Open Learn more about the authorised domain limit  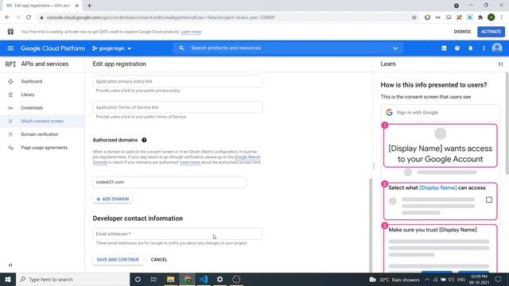point(190,162)
